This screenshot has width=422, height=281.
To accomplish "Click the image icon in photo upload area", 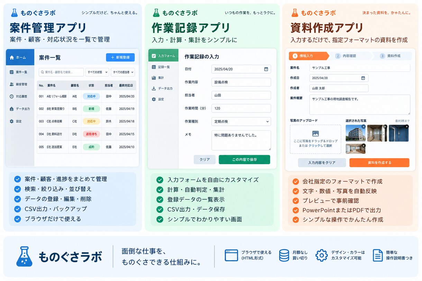I will [315, 133].
